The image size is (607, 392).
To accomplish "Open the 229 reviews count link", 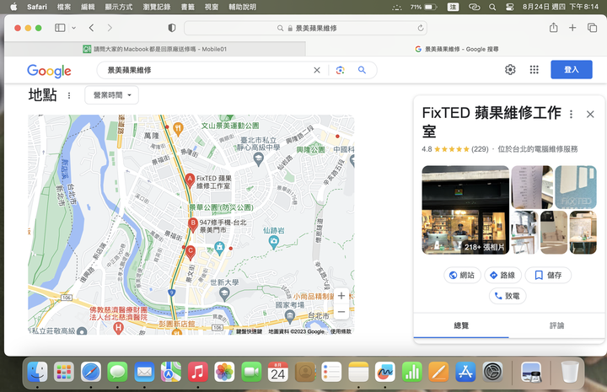I will [480, 149].
